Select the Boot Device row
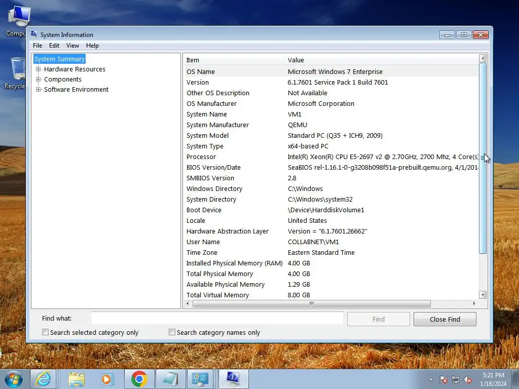This screenshot has width=519, height=389. coord(331,210)
